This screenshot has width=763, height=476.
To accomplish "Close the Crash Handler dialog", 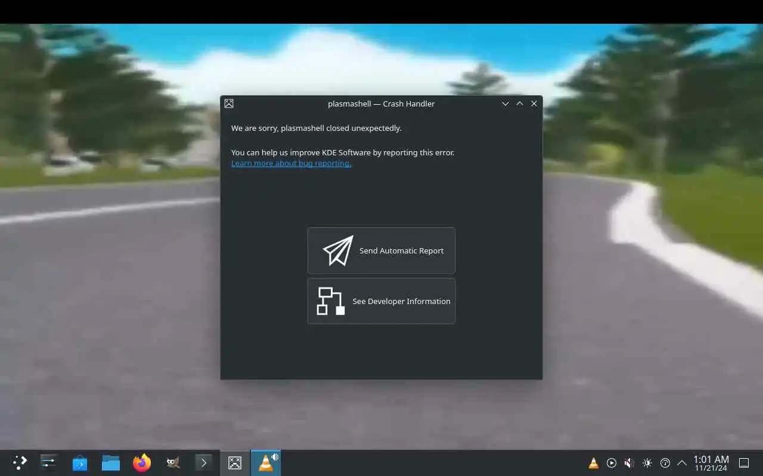I will pyautogui.click(x=534, y=104).
